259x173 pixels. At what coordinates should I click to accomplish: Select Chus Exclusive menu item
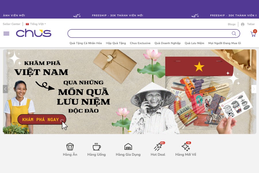tap(140, 43)
